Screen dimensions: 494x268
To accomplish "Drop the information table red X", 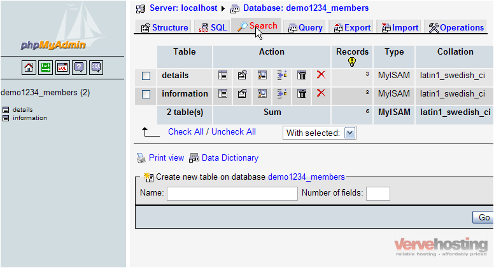I will tap(321, 93).
